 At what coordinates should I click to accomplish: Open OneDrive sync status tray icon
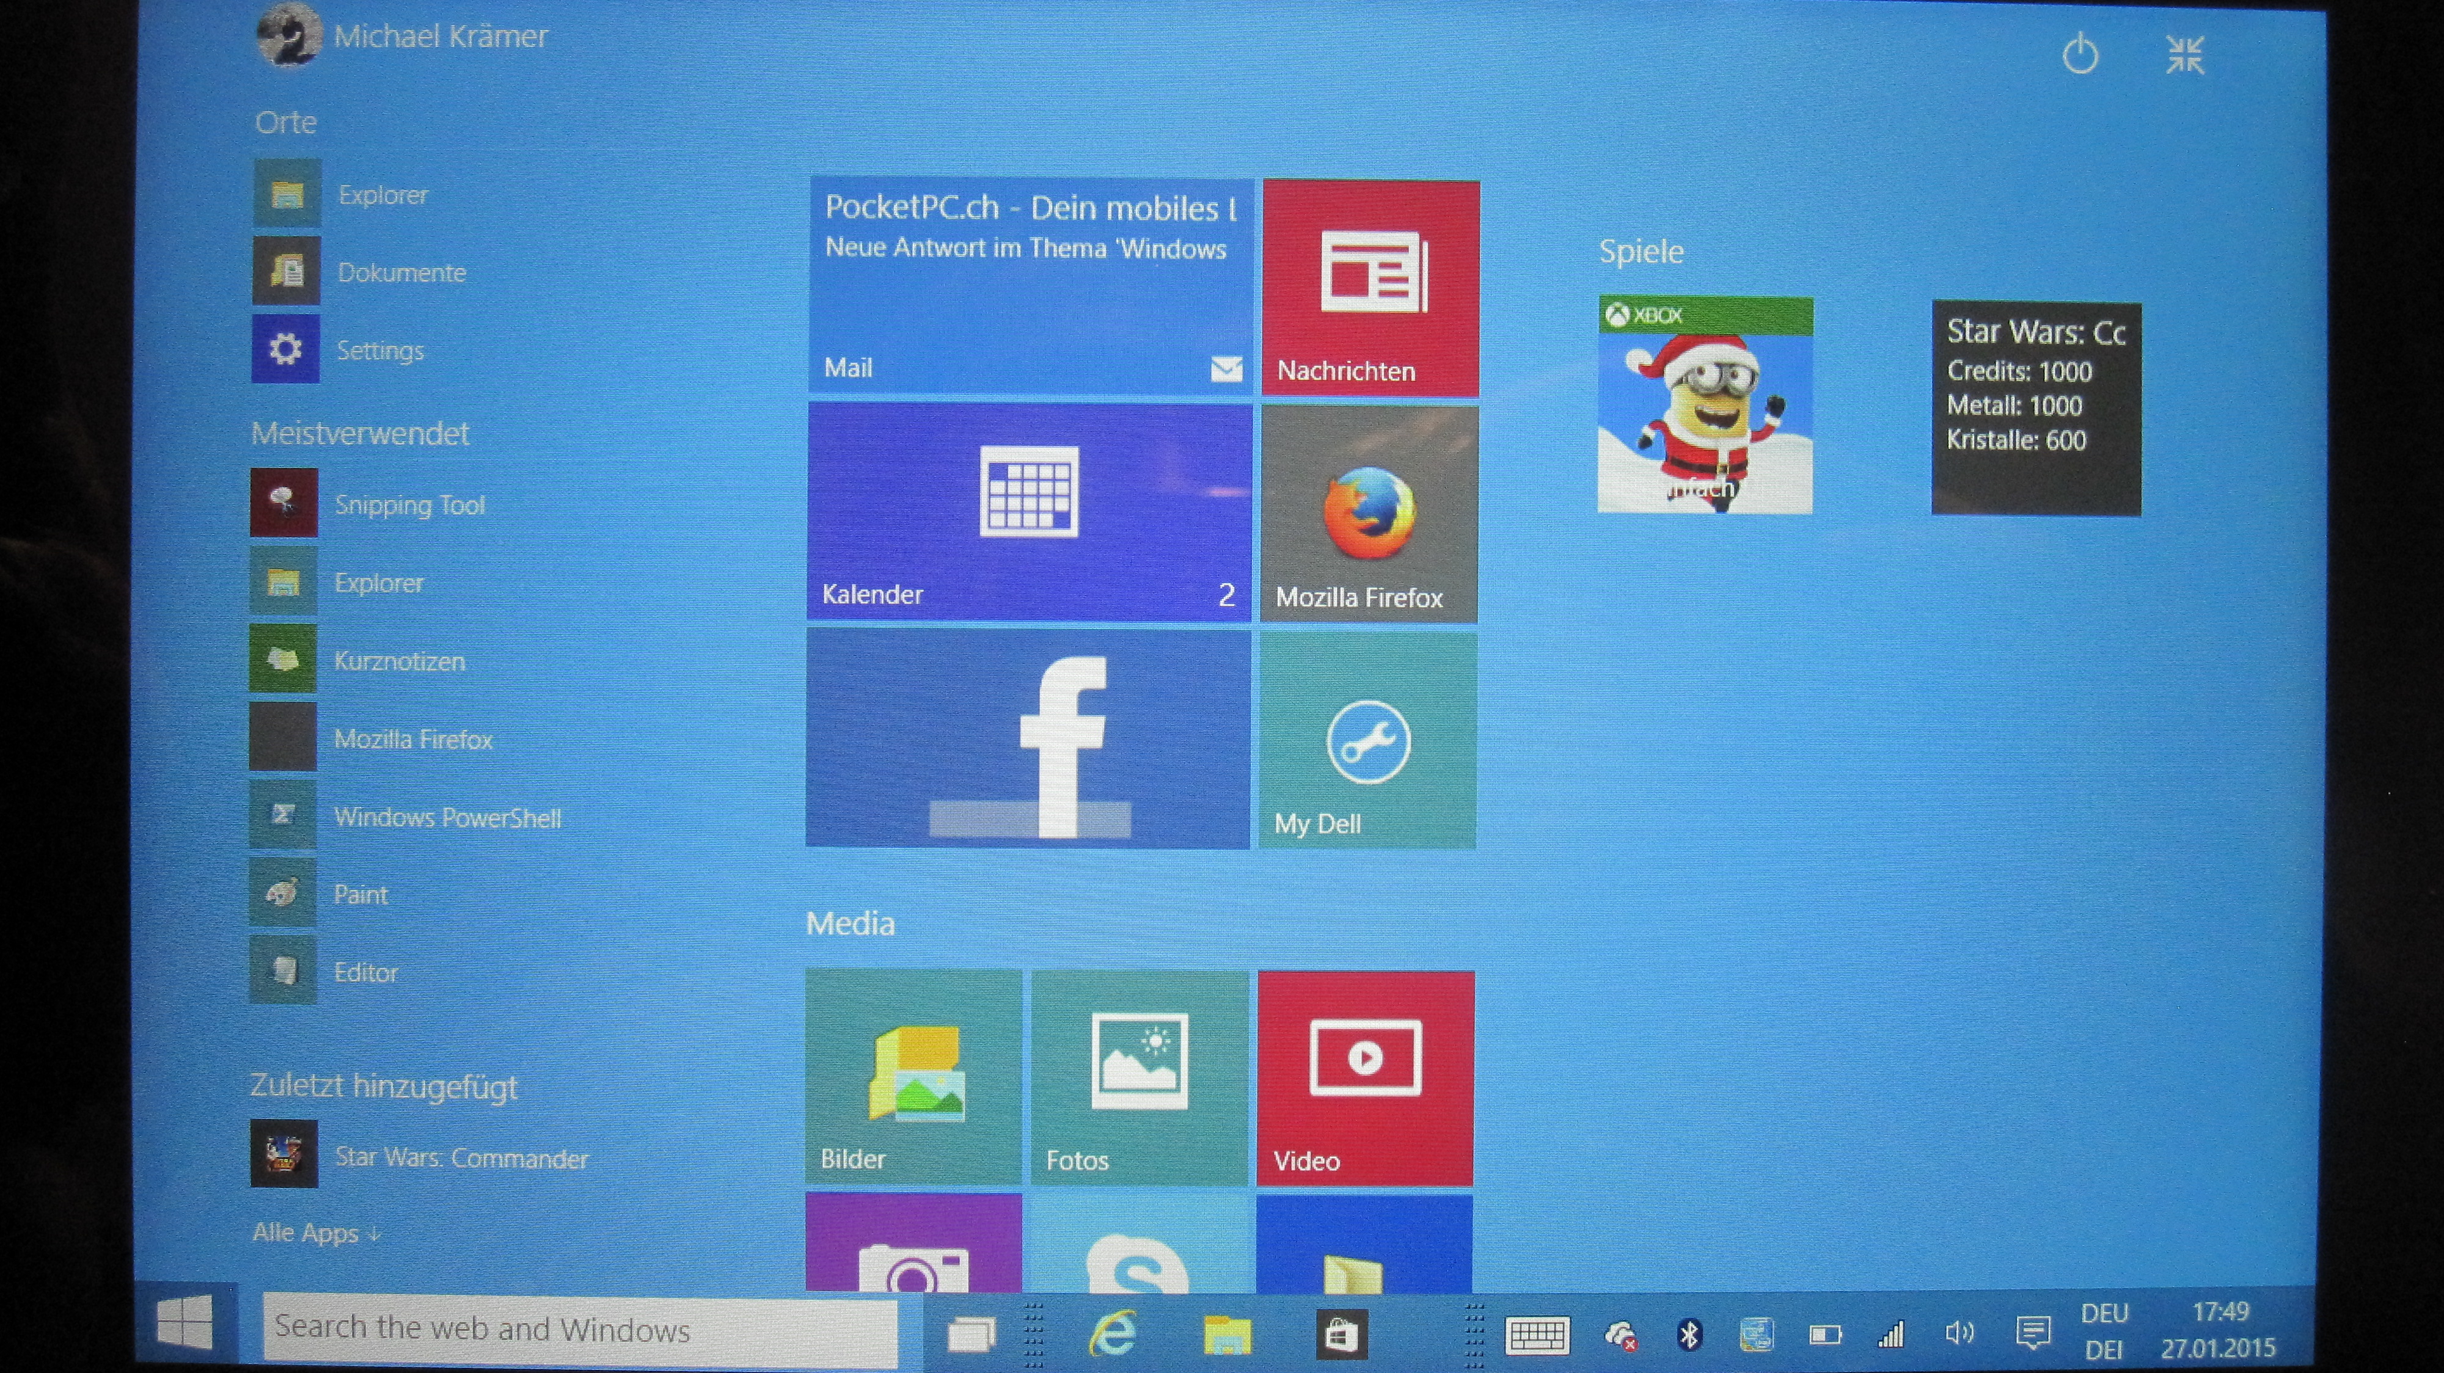tap(1620, 1335)
